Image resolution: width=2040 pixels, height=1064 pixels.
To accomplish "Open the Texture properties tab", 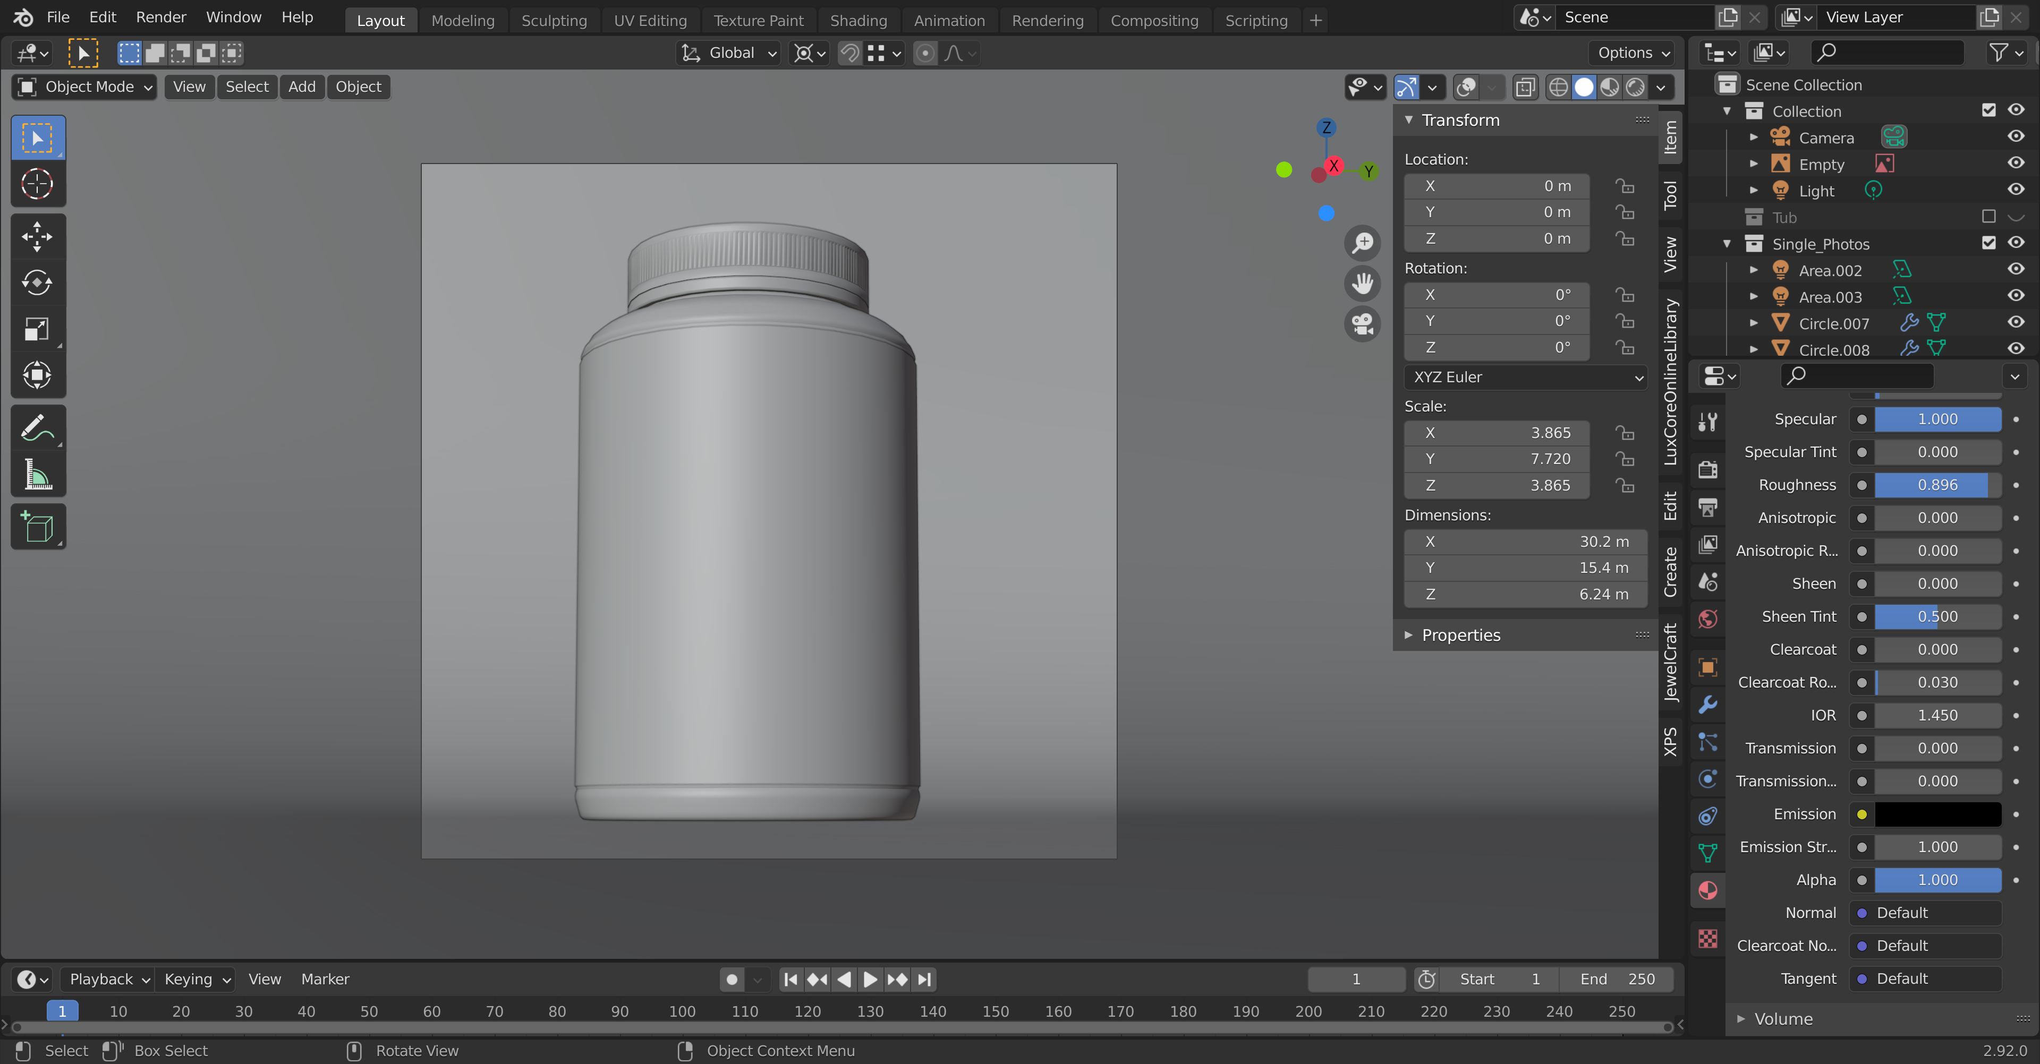I will [x=1708, y=938].
